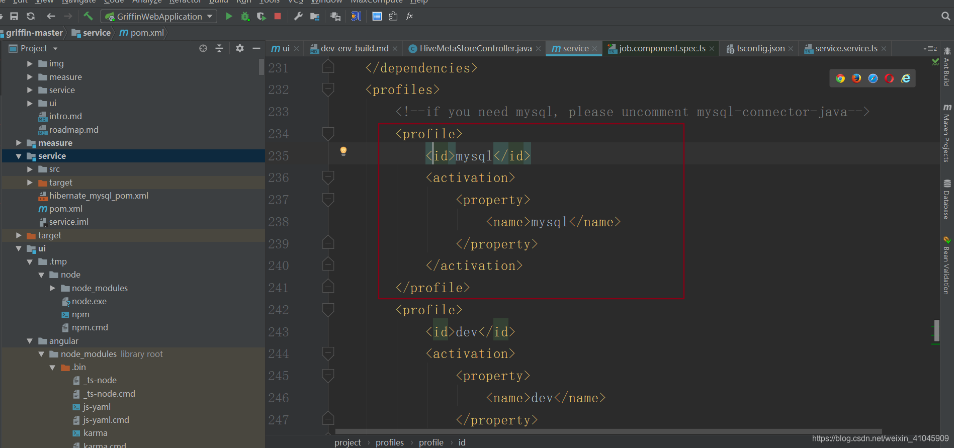Click griffin-master in navigation breadcrumb
This screenshot has height=448, width=954.
[34, 33]
